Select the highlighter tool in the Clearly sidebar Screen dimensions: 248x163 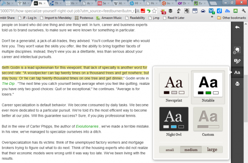click(237, 61)
